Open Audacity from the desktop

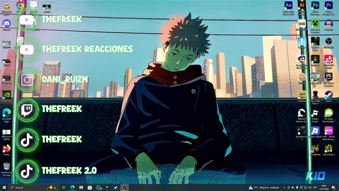(x=329, y=25)
